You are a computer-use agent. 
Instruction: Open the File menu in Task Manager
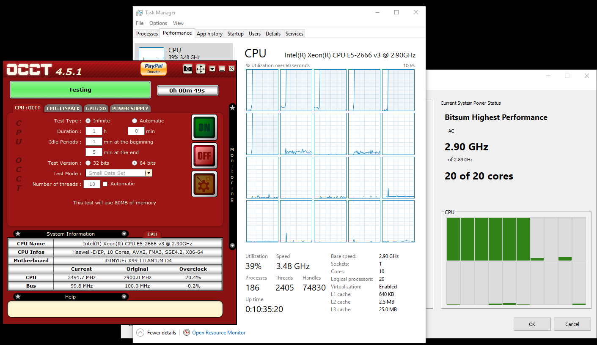[140, 23]
